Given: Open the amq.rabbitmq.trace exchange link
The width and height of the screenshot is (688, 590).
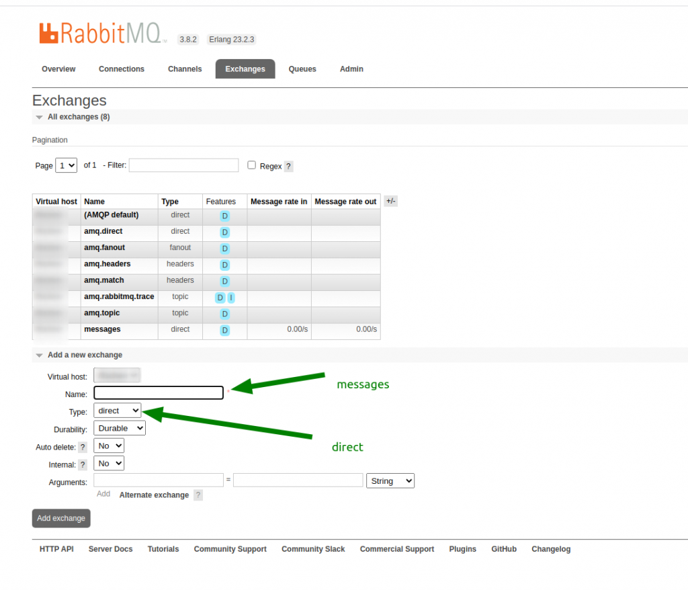Looking at the screenshot, I should coord(119,297).
